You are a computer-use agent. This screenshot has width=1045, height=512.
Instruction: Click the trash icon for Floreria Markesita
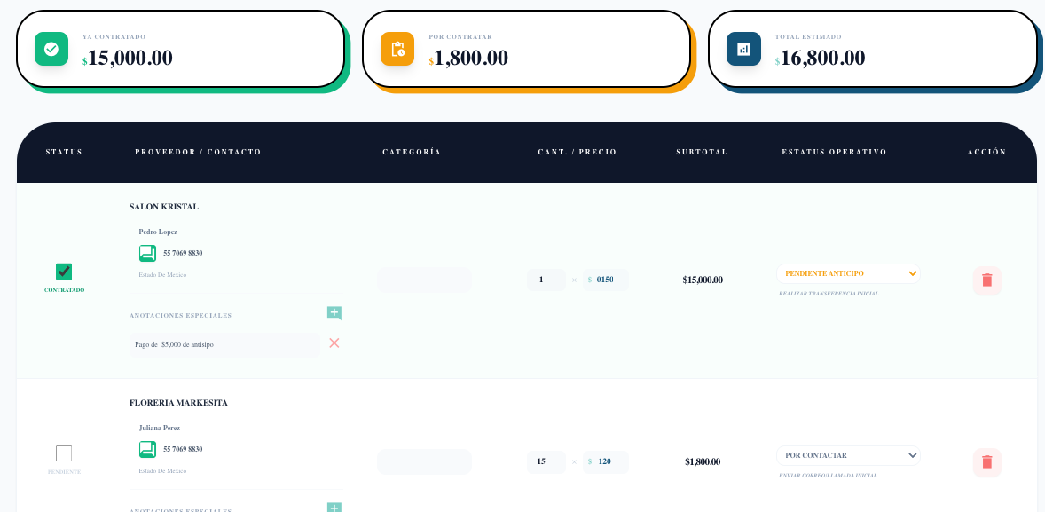987,462
